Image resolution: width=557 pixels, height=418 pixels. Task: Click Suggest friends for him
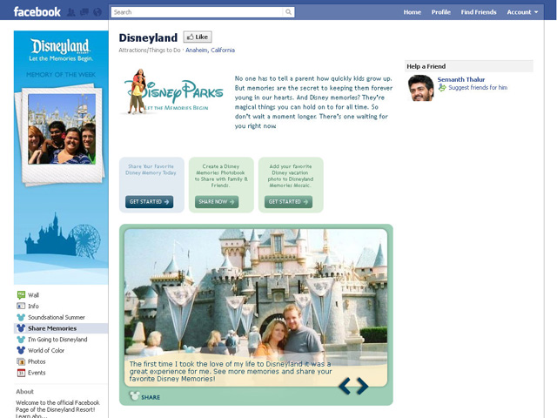tap(478, 87)
